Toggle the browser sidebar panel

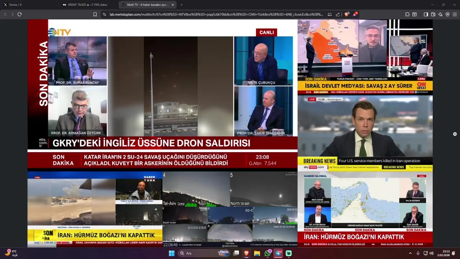click(x=426, y=14)
